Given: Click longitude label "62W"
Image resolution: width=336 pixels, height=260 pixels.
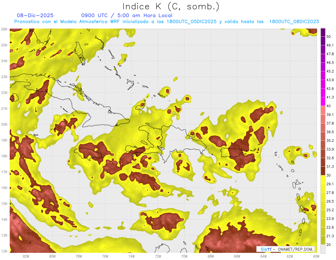Looking at the screenshot, I should (x=290, y=256).
